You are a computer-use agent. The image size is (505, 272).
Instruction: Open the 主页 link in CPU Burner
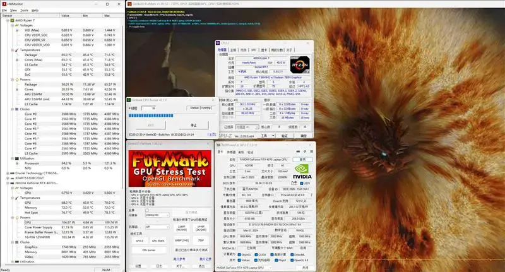pyautogui.click(x=211, y=134)
